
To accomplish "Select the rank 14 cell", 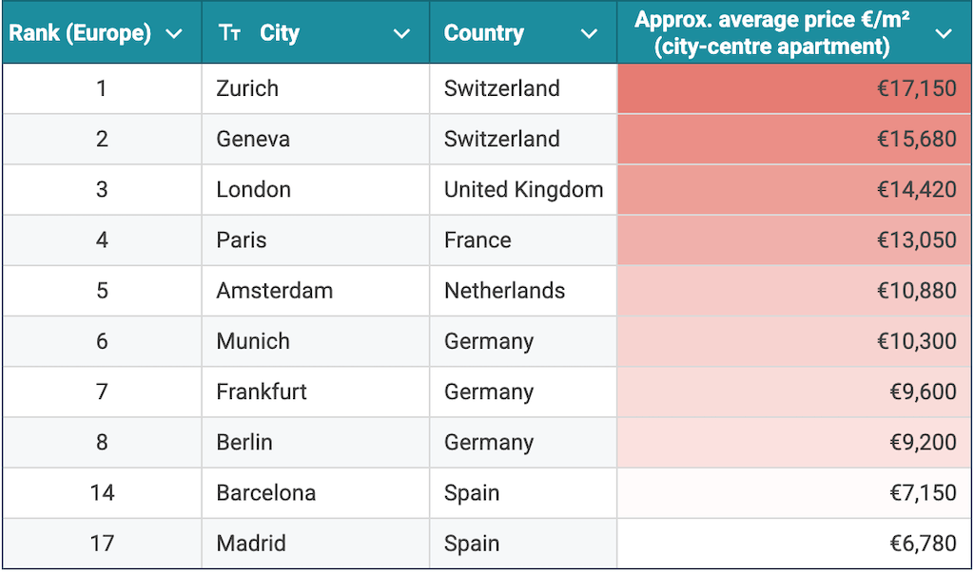I will pyautogui.click(x=102, y=492).
